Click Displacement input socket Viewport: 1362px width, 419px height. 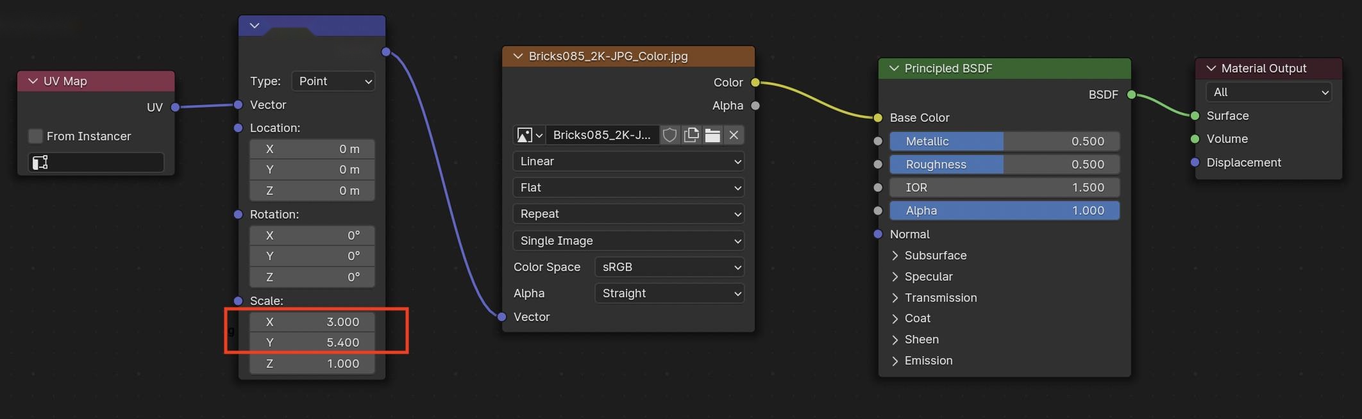[1195, 163]
